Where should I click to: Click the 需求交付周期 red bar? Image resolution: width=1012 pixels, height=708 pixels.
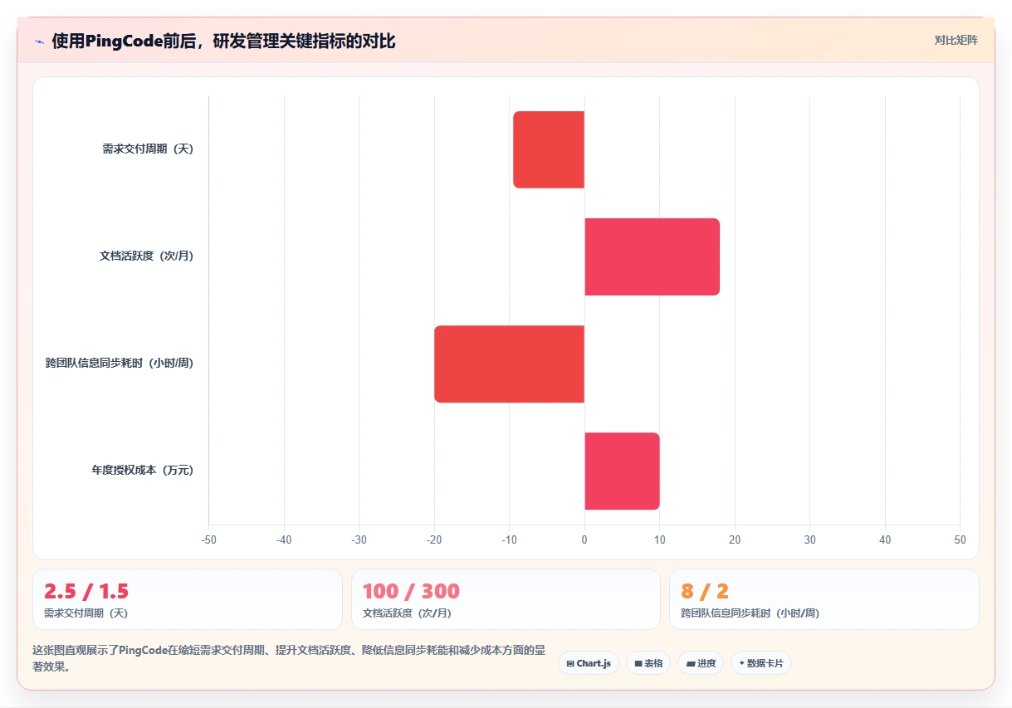pos(549,149)
